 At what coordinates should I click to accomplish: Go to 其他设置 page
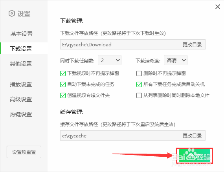(x=21, y=64)
